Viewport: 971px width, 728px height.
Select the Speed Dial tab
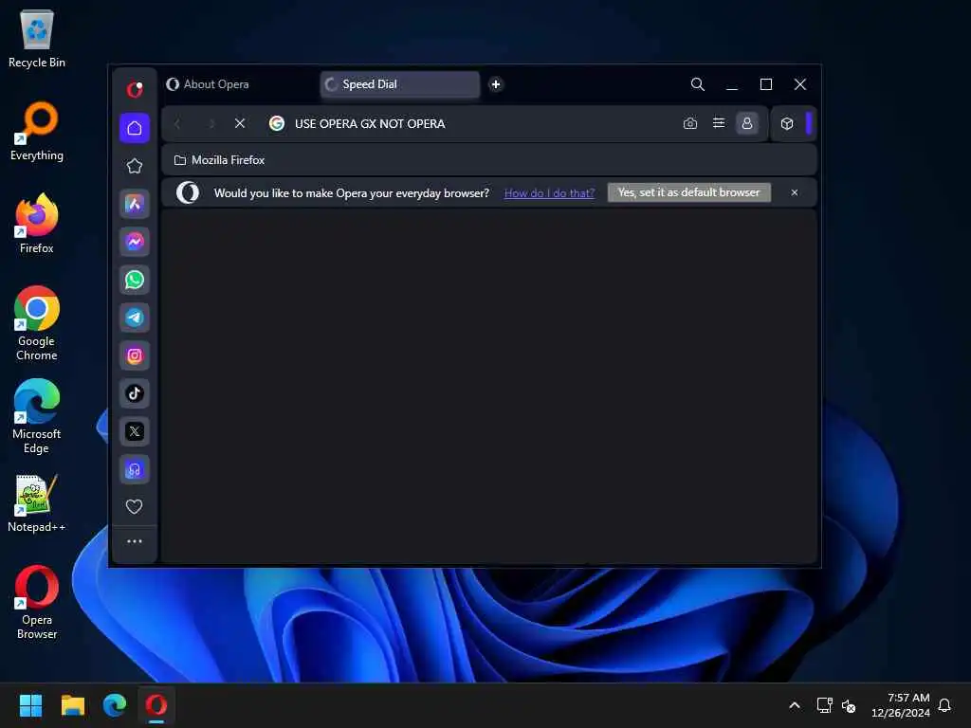point(400,84)
